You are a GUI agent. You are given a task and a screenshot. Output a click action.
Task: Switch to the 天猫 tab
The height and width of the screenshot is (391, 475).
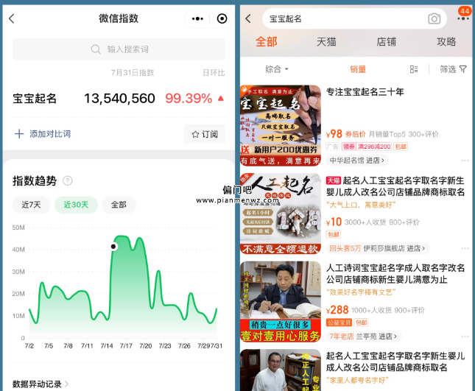click(326, 42)
